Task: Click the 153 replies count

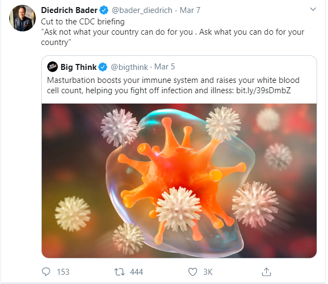Action: 63,272
